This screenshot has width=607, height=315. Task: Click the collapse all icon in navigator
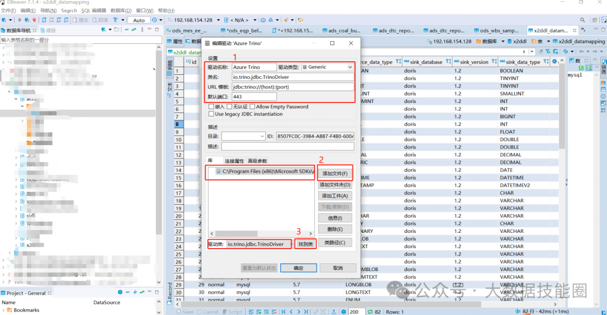coord(126,30)
